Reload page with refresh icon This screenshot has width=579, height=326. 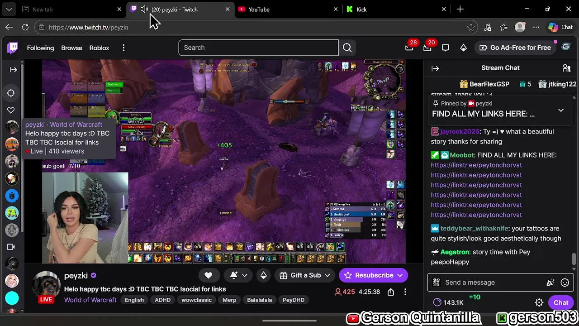click(25, 27)
